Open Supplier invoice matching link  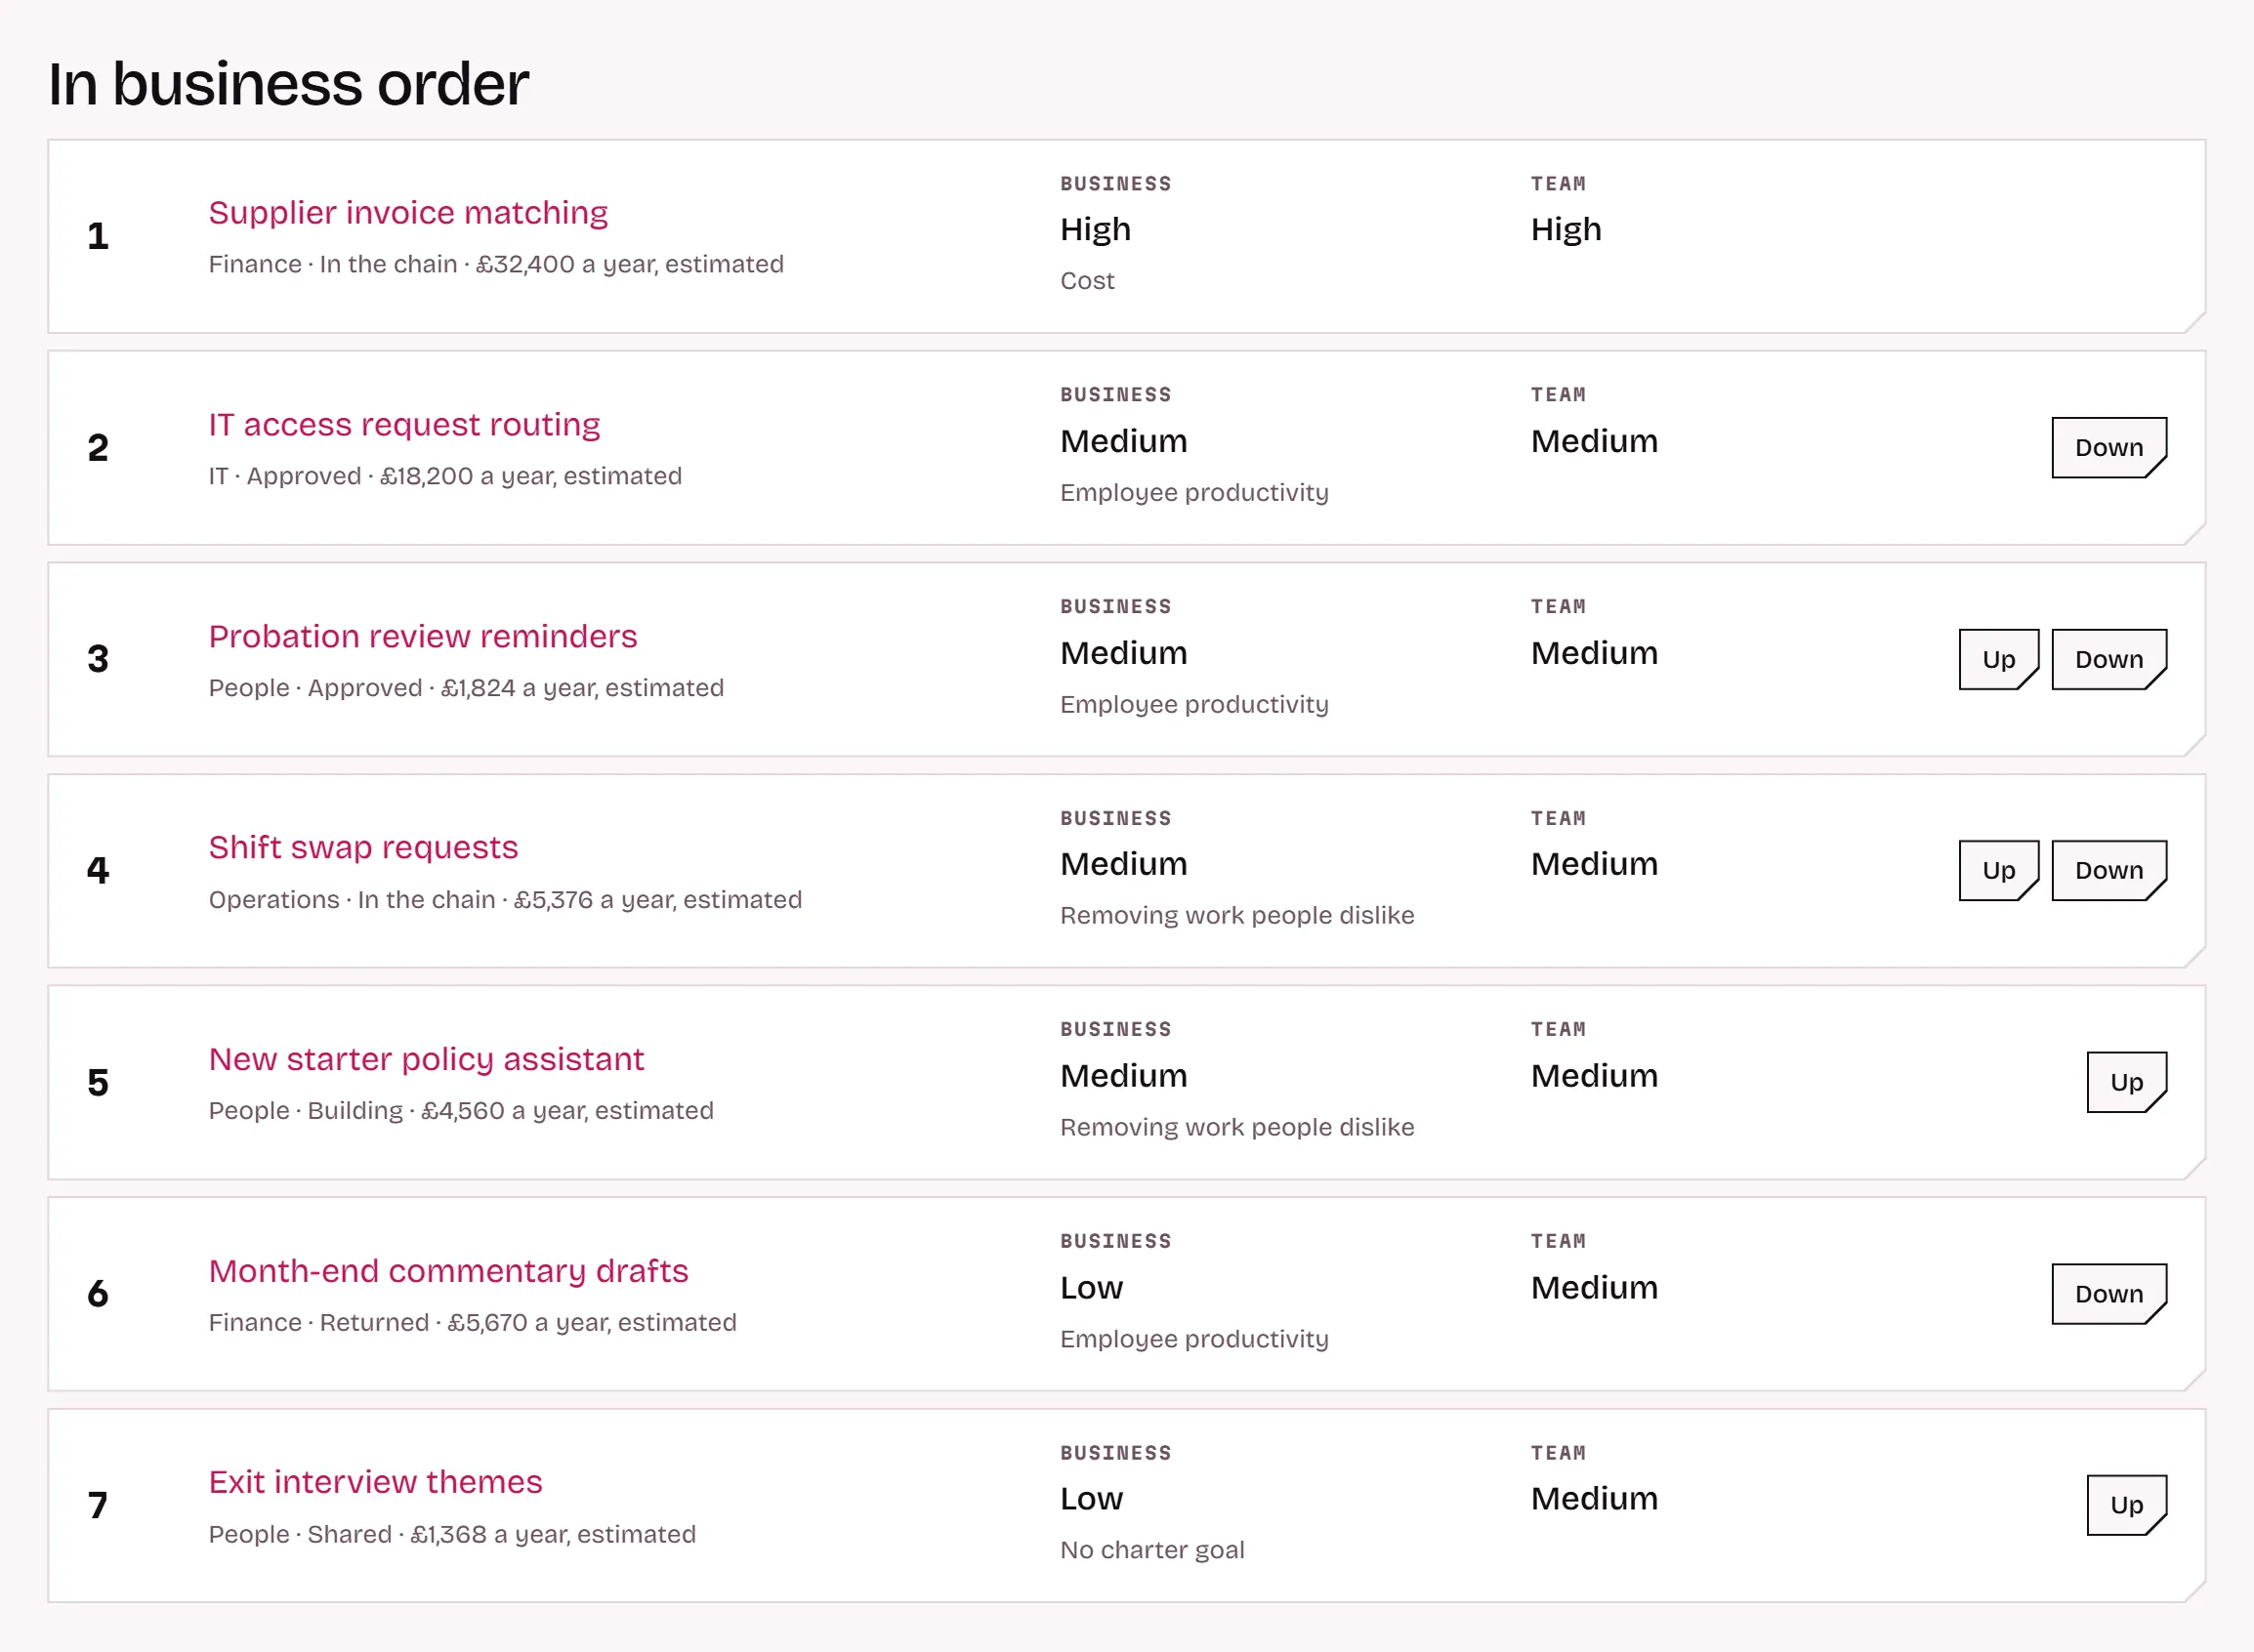click(408, 213)
